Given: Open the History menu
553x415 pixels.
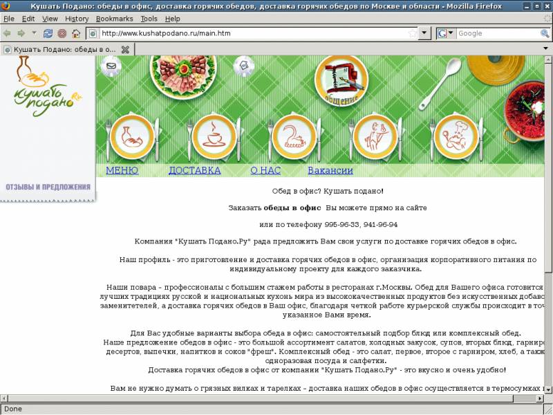Looking at the screenshot, I should click(77, 19).
